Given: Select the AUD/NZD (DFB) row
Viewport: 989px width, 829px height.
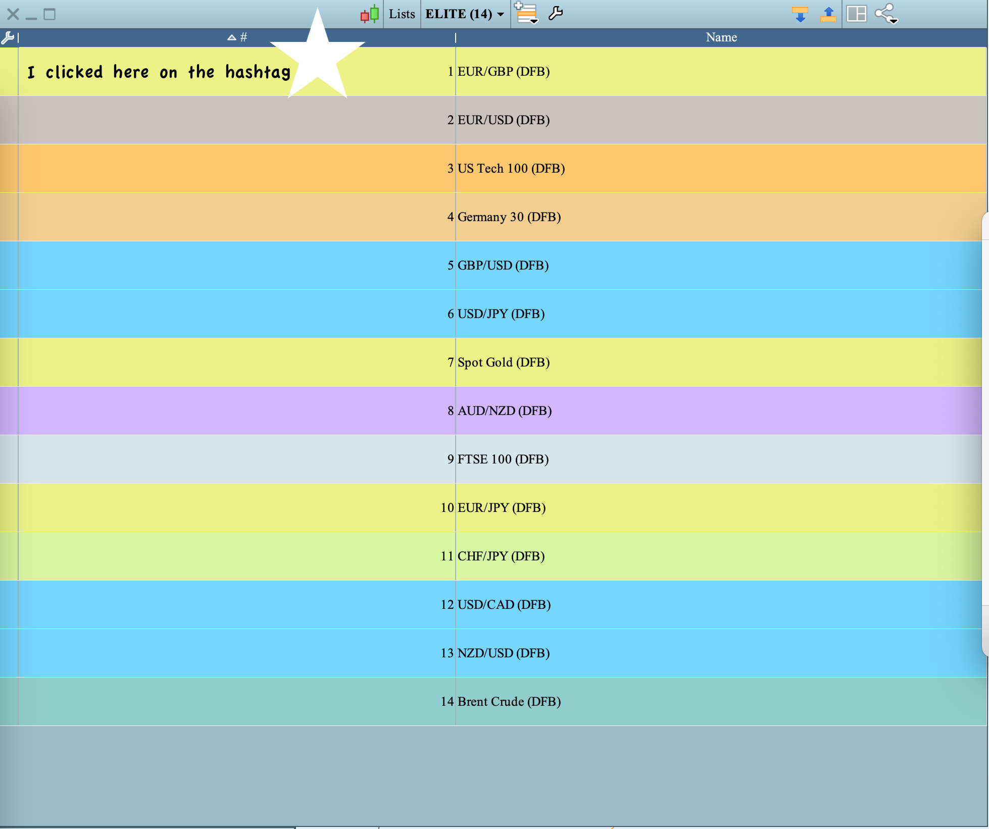Looking at the screenshot, I should (x=504, y=411).
